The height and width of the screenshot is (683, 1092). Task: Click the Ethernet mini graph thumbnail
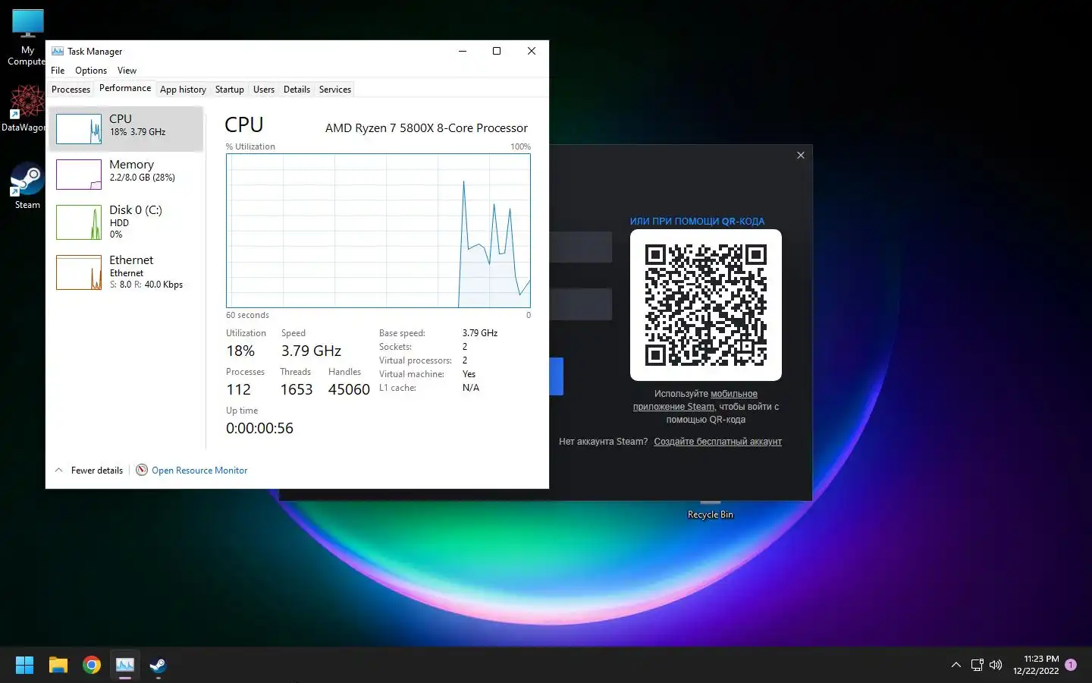click(x=79, y=272)
